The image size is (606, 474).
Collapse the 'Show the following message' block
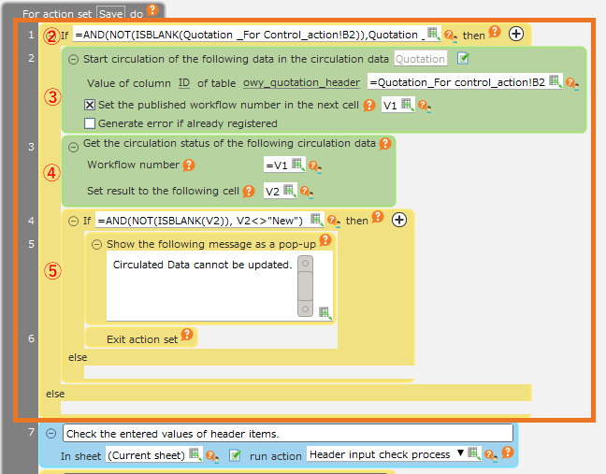tap(96, 243)
